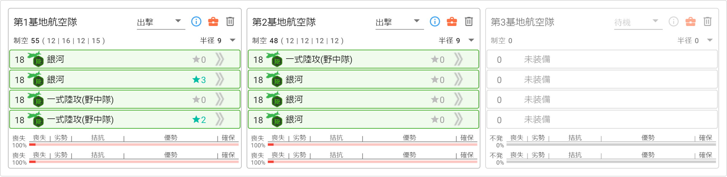This screenshot has width=727, height=177.
Task: Click the orange briefcase icon in 第1基地航空隊
Action: click(x=213, y=21)
